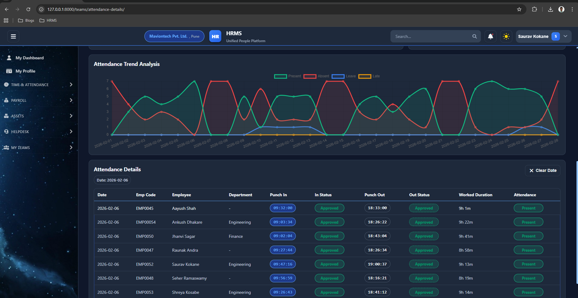Viewport: 578px width, 298px height.
Task: Hide the Late series legend swatch
Action: click(365, 76)
